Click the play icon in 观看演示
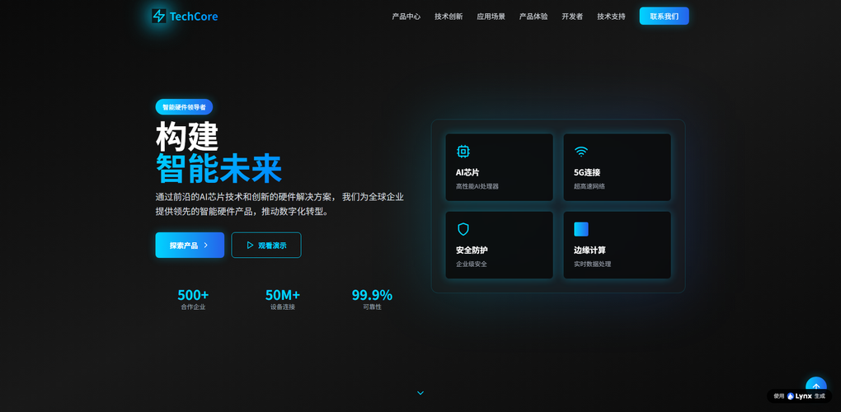Viewport: 841px width, 412px height. tap(250, 245)
